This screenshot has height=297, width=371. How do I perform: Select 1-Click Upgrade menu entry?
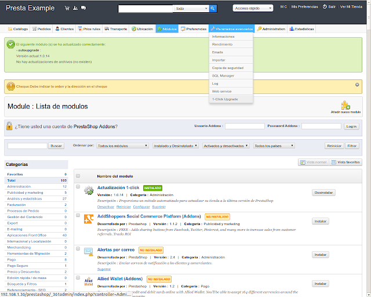pos(231,99)
